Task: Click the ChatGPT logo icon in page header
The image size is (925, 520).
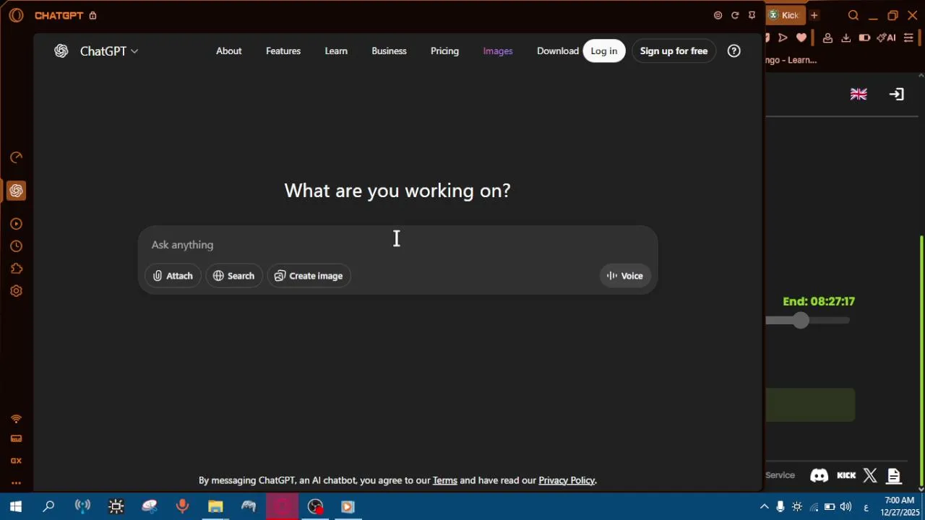Action: point(61,51)
